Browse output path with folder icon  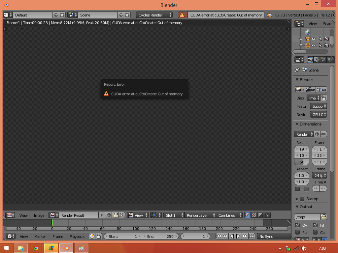tap(323, 217)
